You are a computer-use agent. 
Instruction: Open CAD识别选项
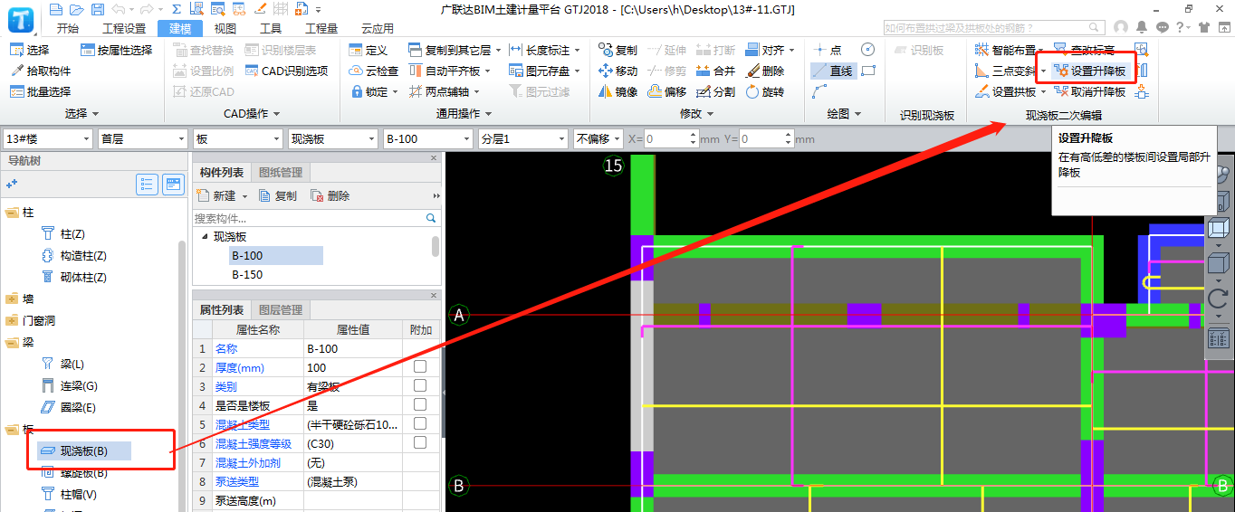(x=286, y=71)
